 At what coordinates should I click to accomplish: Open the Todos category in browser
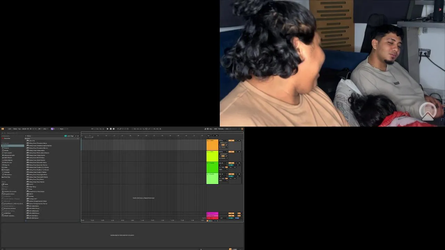click(13, 145)
